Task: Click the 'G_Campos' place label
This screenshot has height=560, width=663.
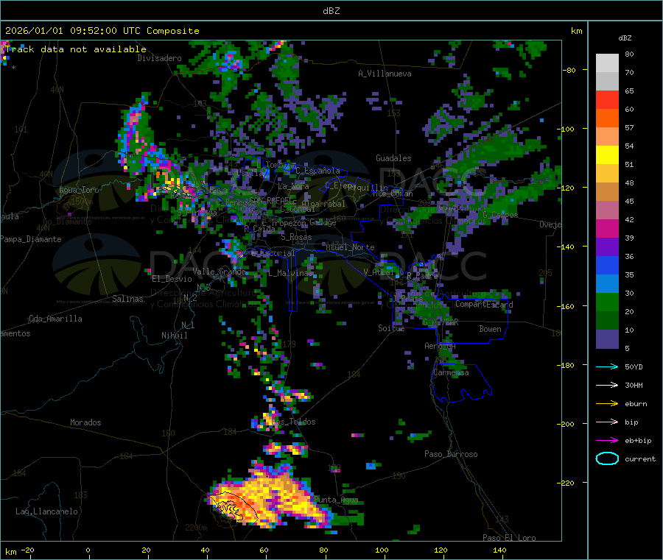Action: (500, 215)
